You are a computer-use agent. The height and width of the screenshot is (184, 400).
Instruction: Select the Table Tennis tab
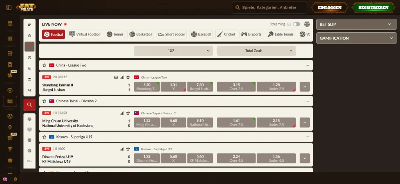[x=280, y=34]
